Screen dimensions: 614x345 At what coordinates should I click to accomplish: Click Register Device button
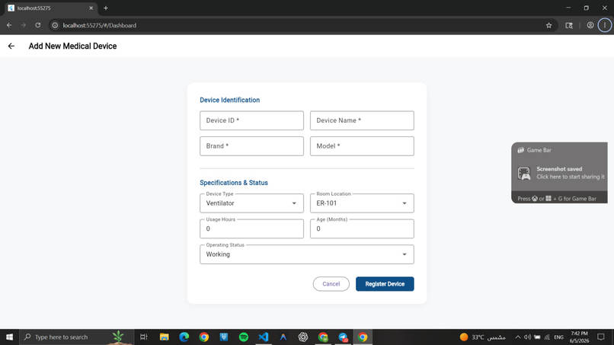pyautogui.click(x=385, y=284)
